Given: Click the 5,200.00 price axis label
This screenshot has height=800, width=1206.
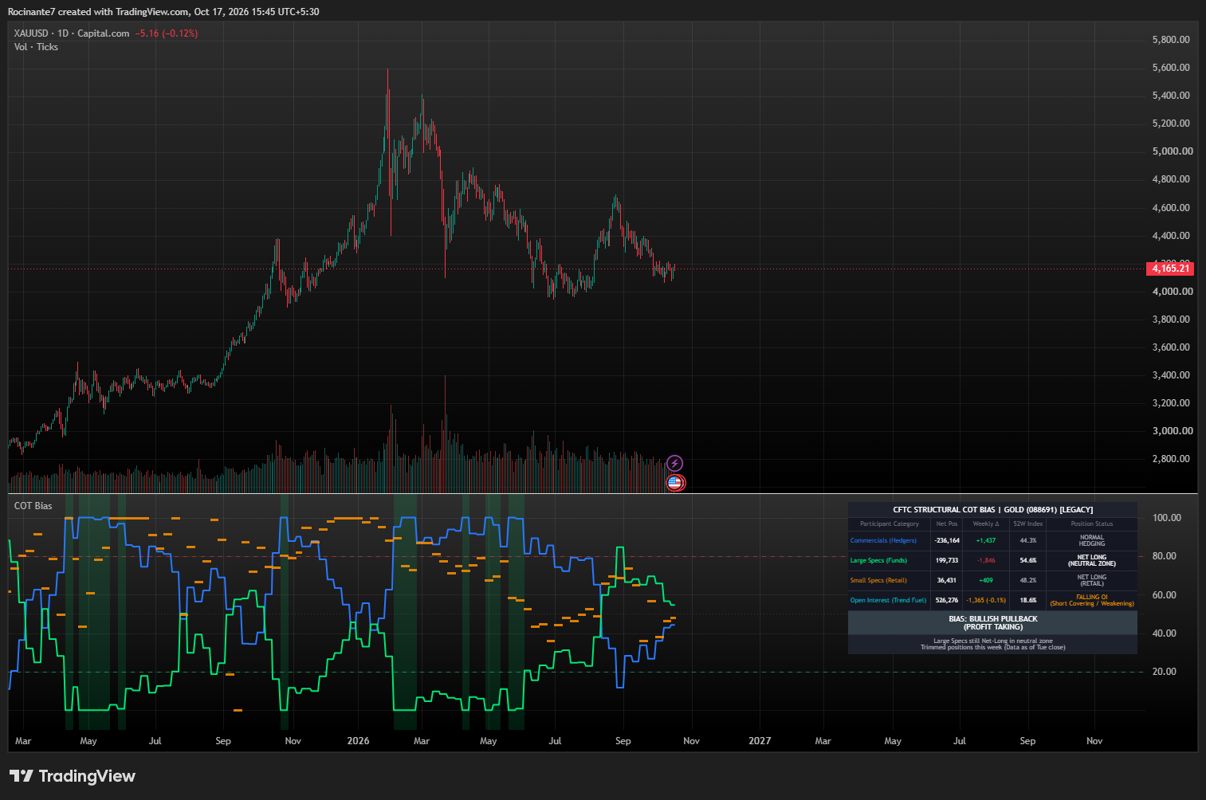Looking at the screenshot, I should [1171, 124].
